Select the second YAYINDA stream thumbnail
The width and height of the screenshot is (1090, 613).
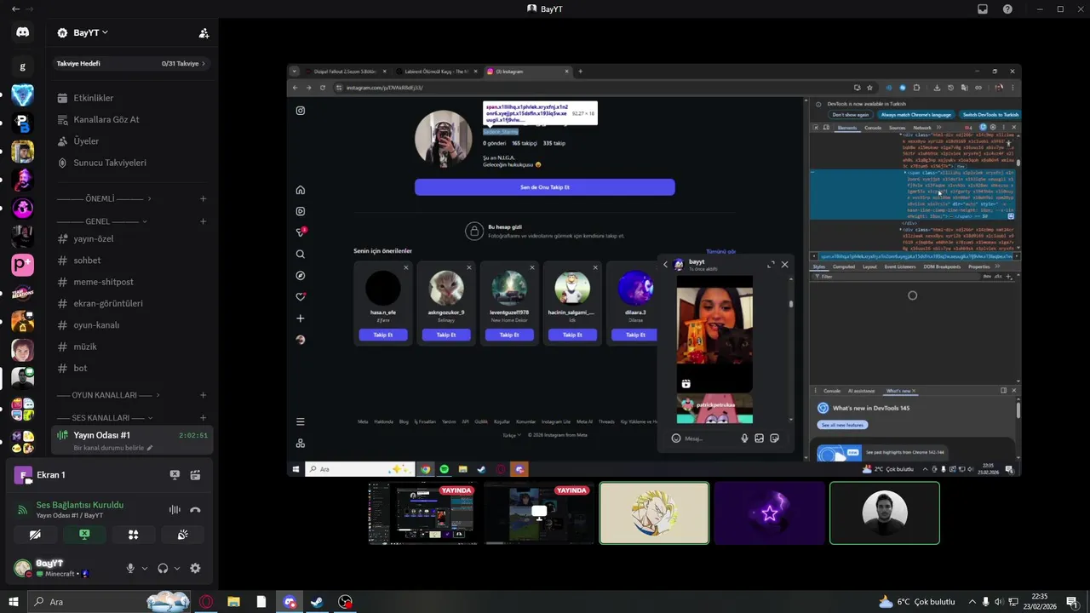539,513
